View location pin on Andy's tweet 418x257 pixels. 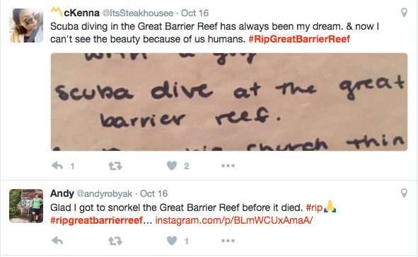404,193
